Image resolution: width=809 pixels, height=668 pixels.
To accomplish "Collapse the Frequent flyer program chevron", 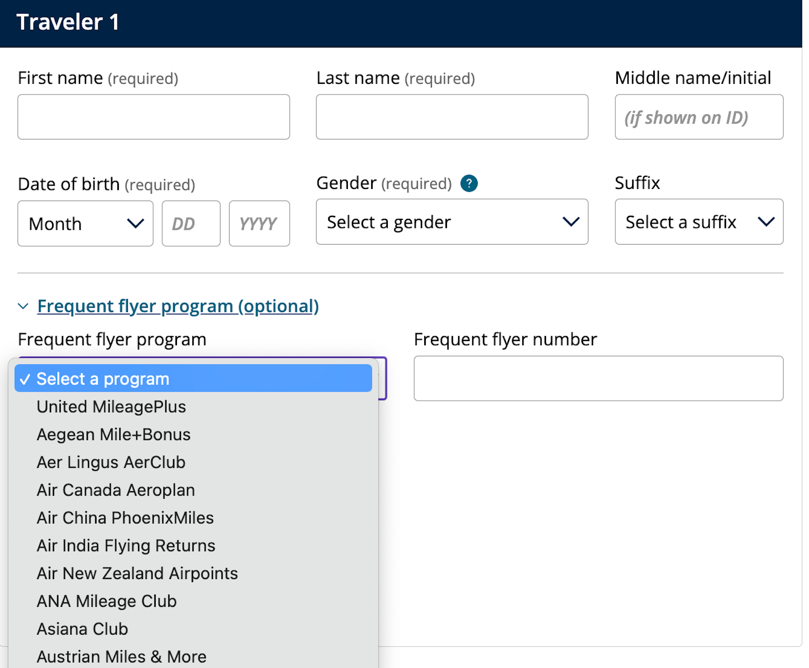I will click(23, 306).
